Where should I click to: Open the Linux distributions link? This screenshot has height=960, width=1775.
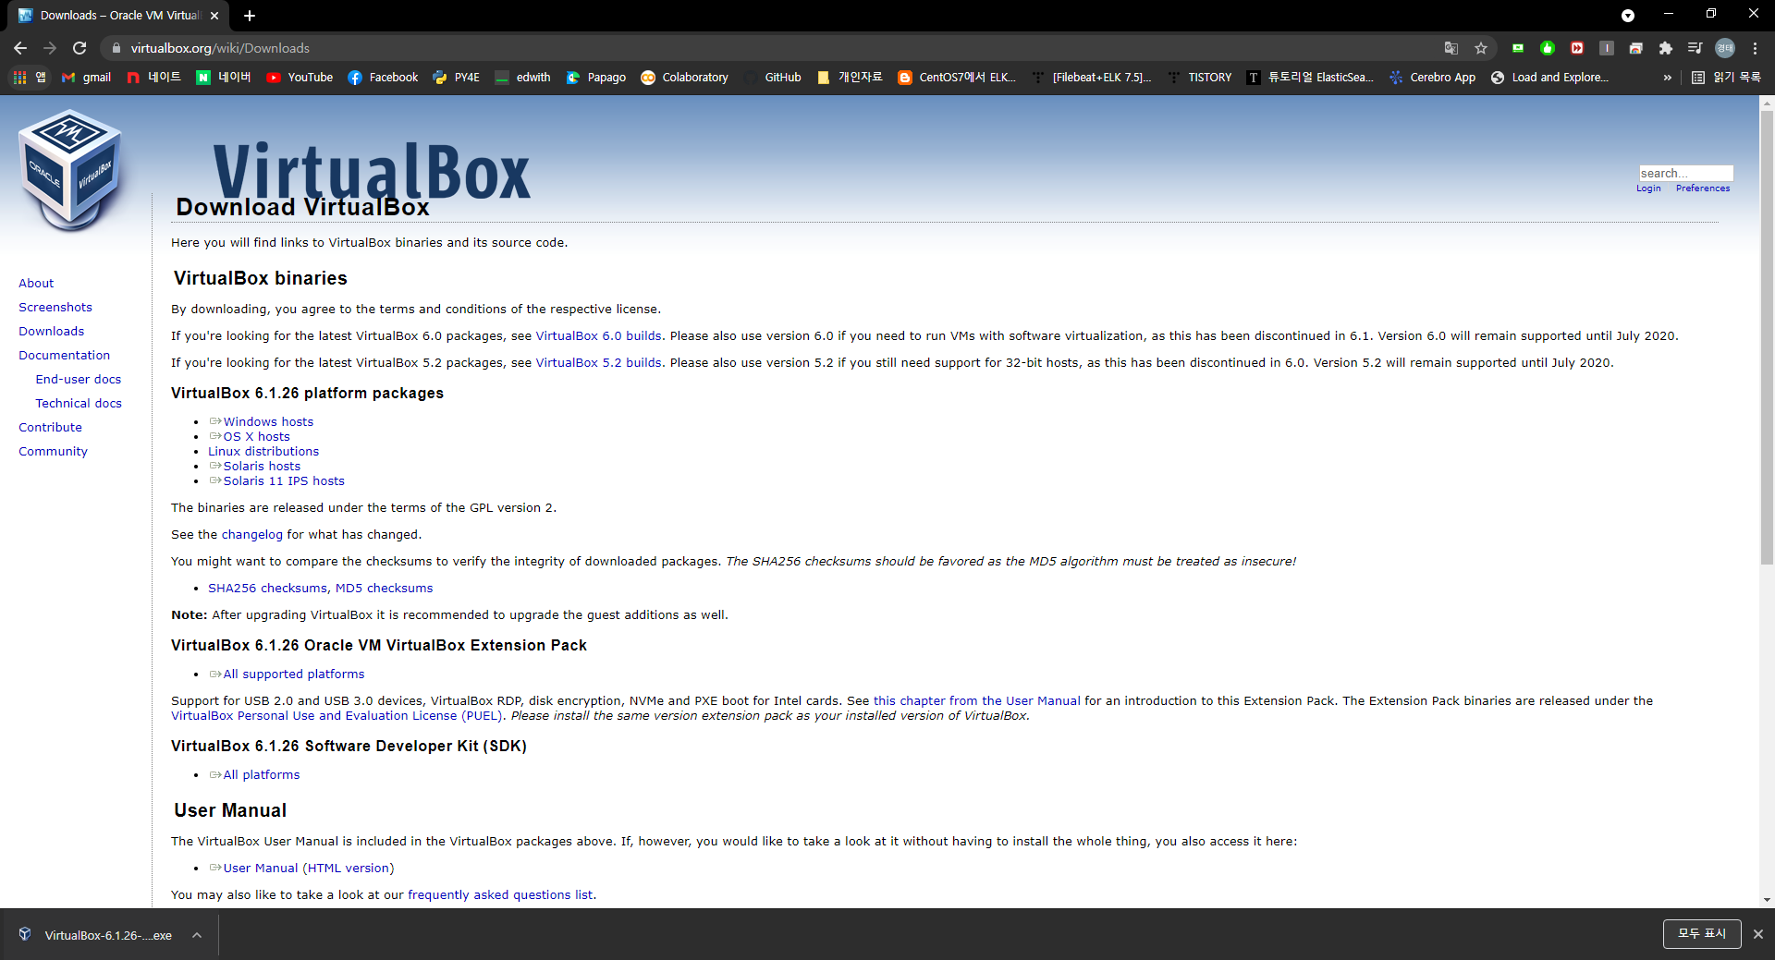263,452
